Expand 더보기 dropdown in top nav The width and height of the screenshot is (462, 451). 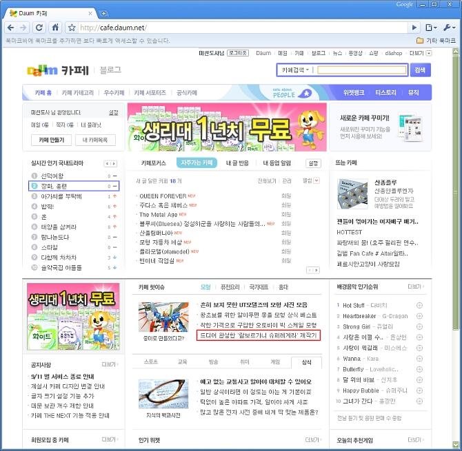pyautogui.click(x=429, y=53)
